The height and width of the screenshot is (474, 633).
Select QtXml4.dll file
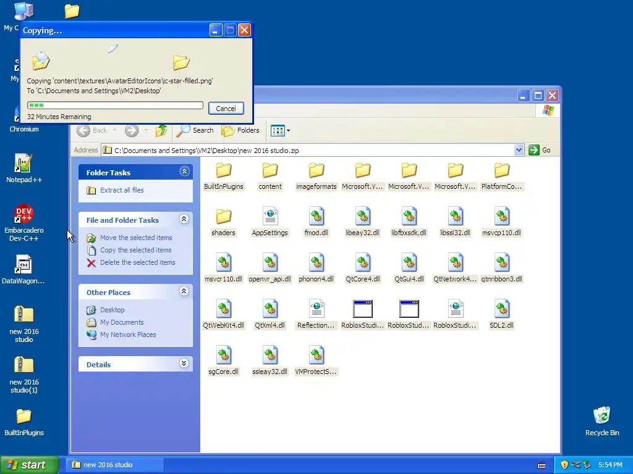tap(270, 315)
